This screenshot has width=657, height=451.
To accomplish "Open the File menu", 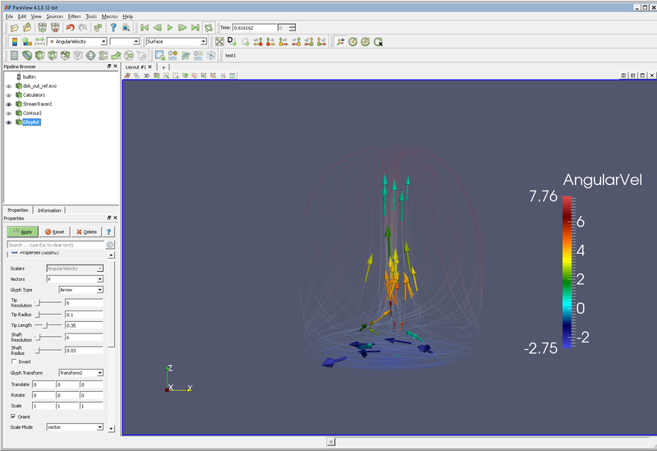I will pos(9,16).
